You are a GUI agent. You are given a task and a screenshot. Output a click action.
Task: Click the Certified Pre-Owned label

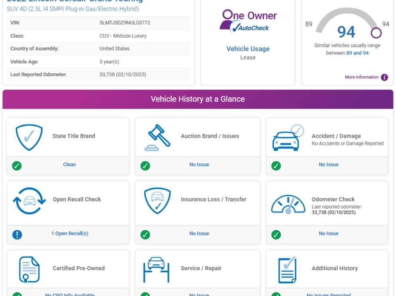(x=79, y=269)
